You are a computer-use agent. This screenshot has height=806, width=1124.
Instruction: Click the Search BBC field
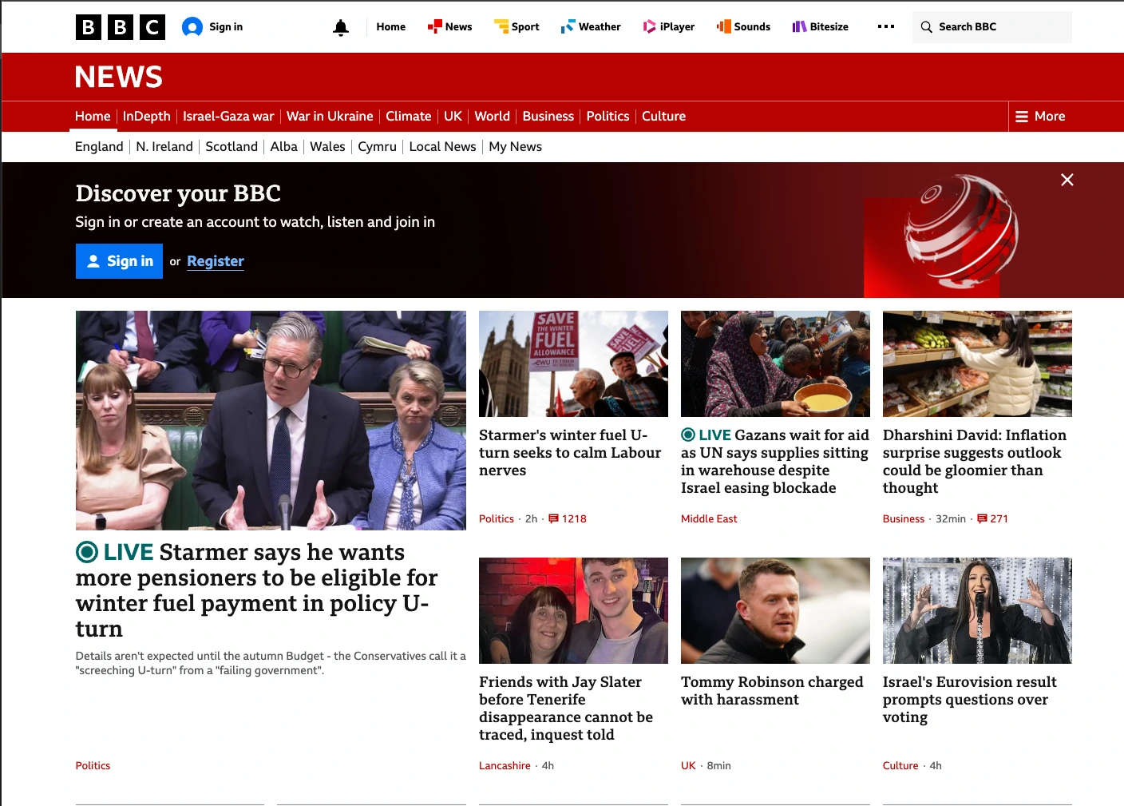[x=992, y=27]
